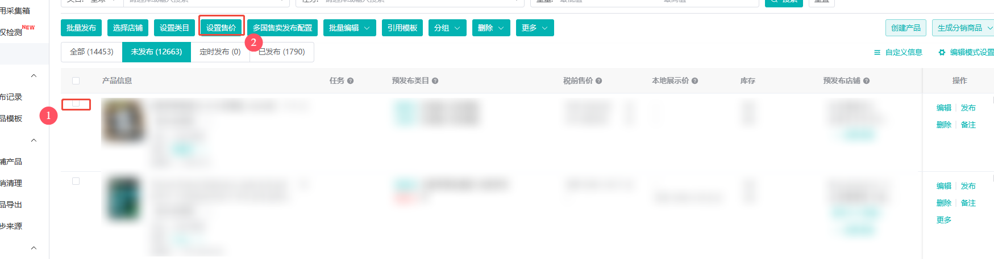Open the 品导出 sidebar item
This screenshot has height=259, width=994.
click(x=11, y=205)
